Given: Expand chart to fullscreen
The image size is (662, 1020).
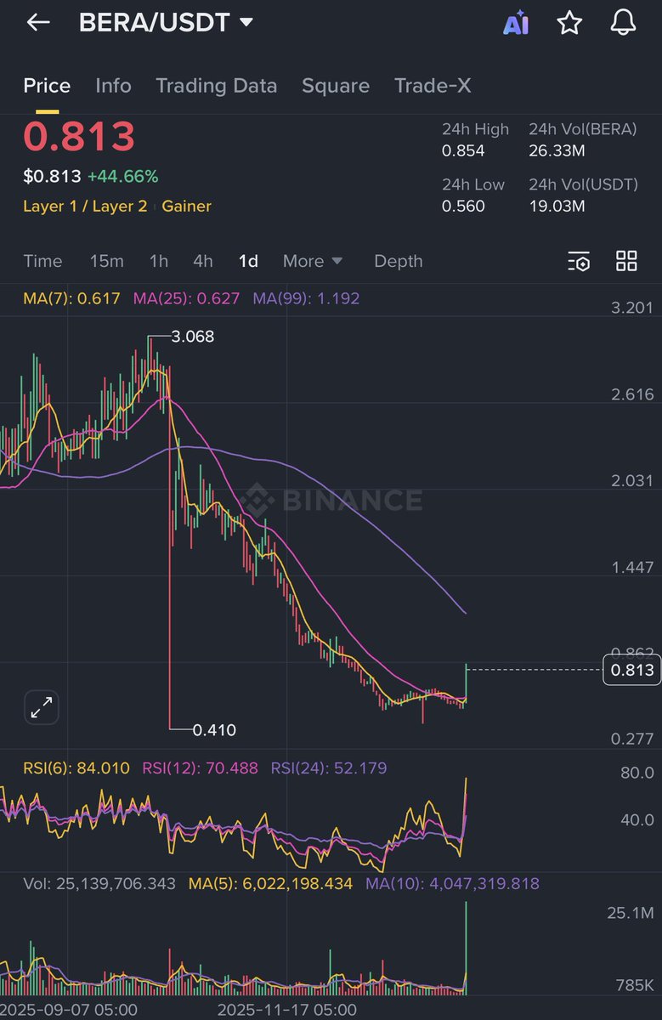Looking at the screenshot, I should click(x=41, y=707).
